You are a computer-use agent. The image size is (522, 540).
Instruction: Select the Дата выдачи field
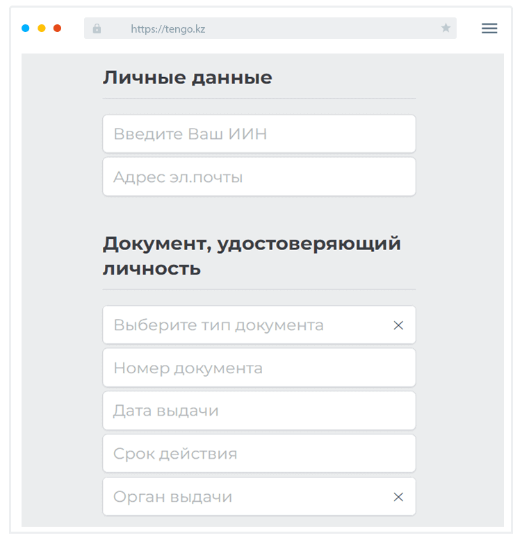259,411
